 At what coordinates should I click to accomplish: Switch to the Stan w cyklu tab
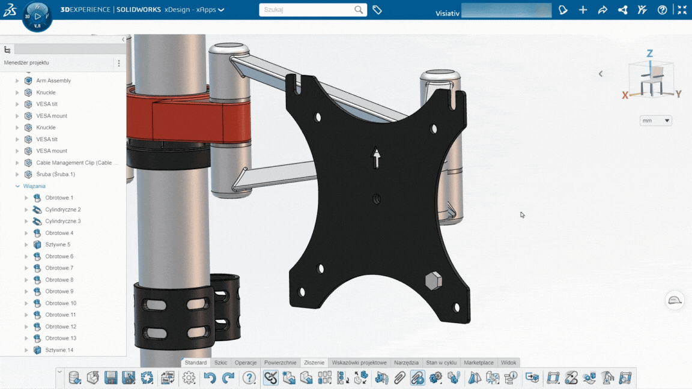tap(442, 363)
